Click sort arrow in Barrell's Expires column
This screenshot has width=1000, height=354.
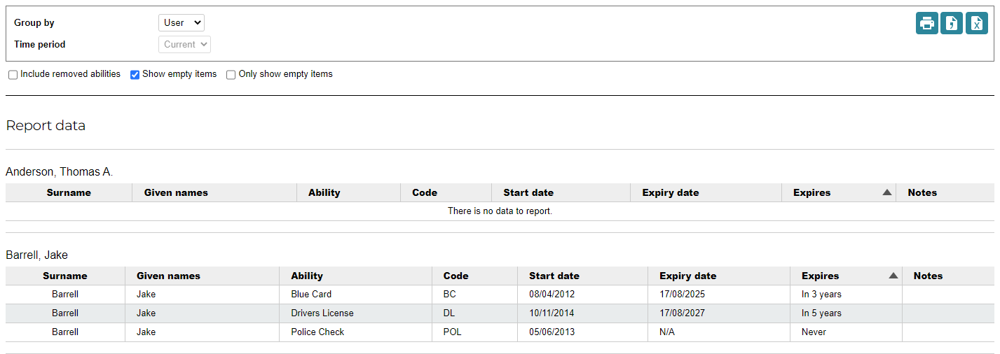click(x=893, y=276)
